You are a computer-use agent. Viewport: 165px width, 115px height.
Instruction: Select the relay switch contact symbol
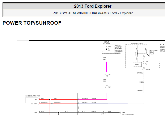click(x=147, y=53)
